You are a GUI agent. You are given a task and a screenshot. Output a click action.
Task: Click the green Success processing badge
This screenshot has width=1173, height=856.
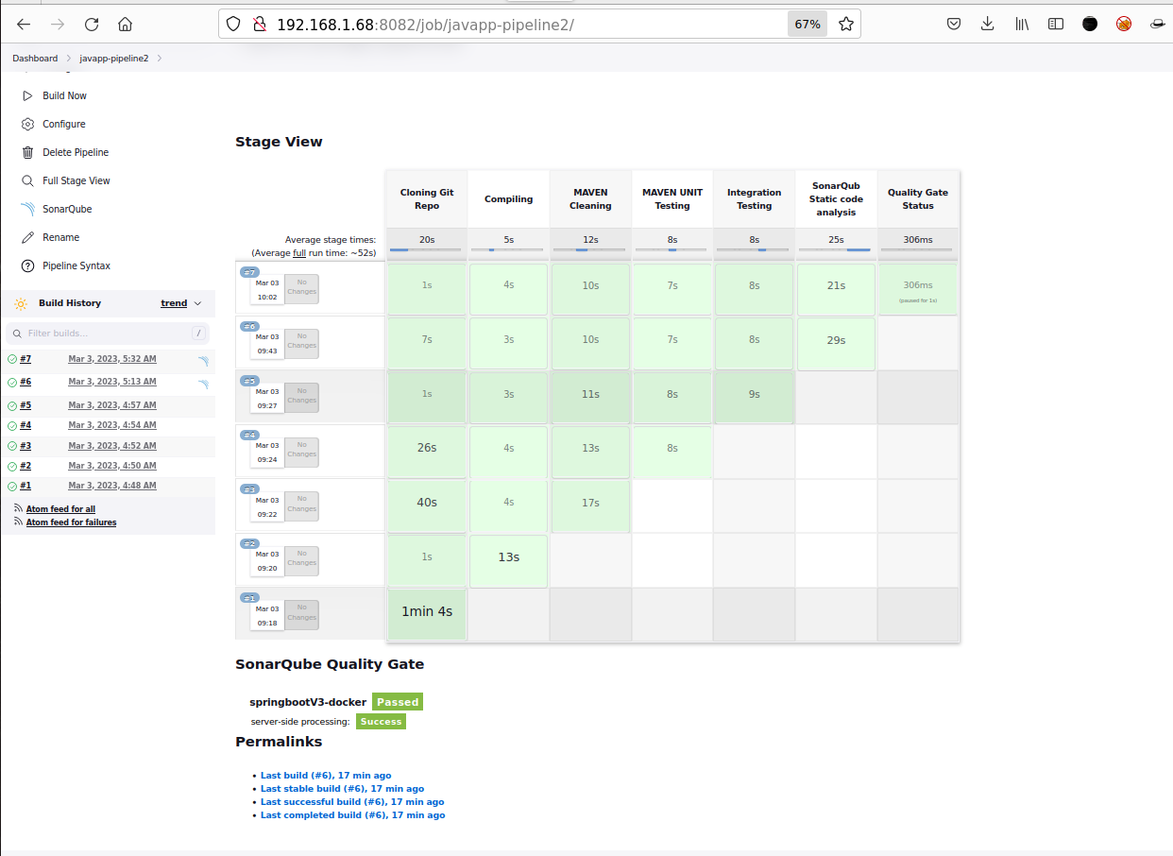coord(381,721)
